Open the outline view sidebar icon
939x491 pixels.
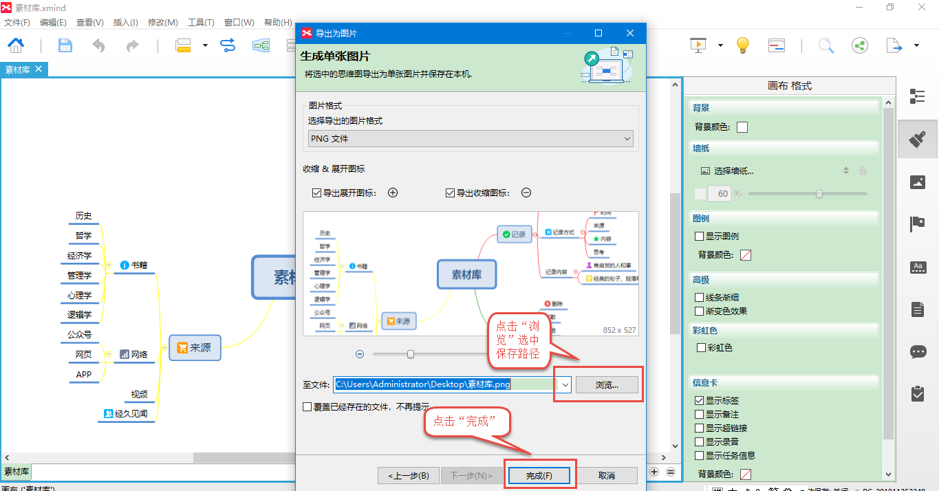coord(917,96)
